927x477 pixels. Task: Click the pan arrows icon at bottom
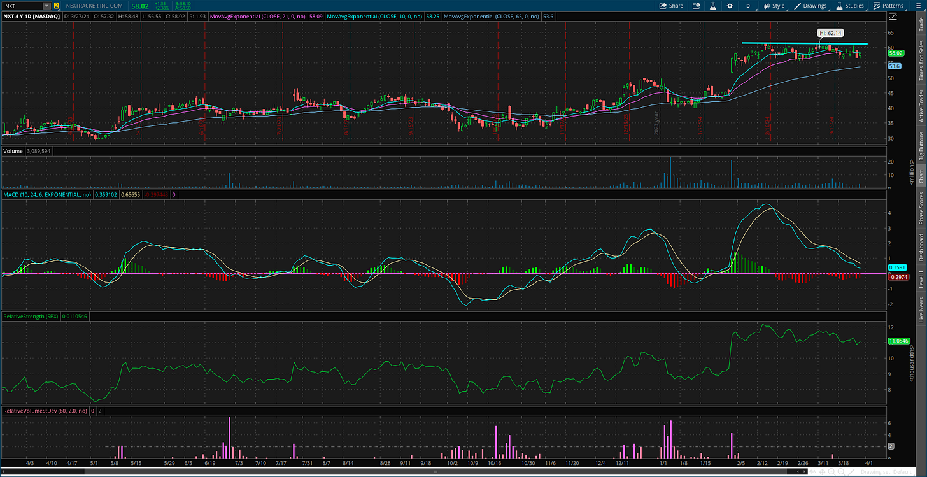[x=813, y=472]
